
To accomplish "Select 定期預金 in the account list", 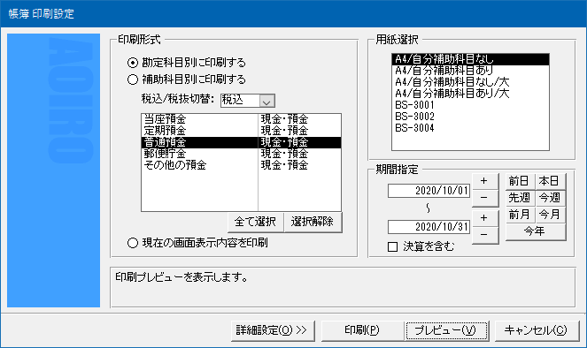I will [x=241, y=131].
